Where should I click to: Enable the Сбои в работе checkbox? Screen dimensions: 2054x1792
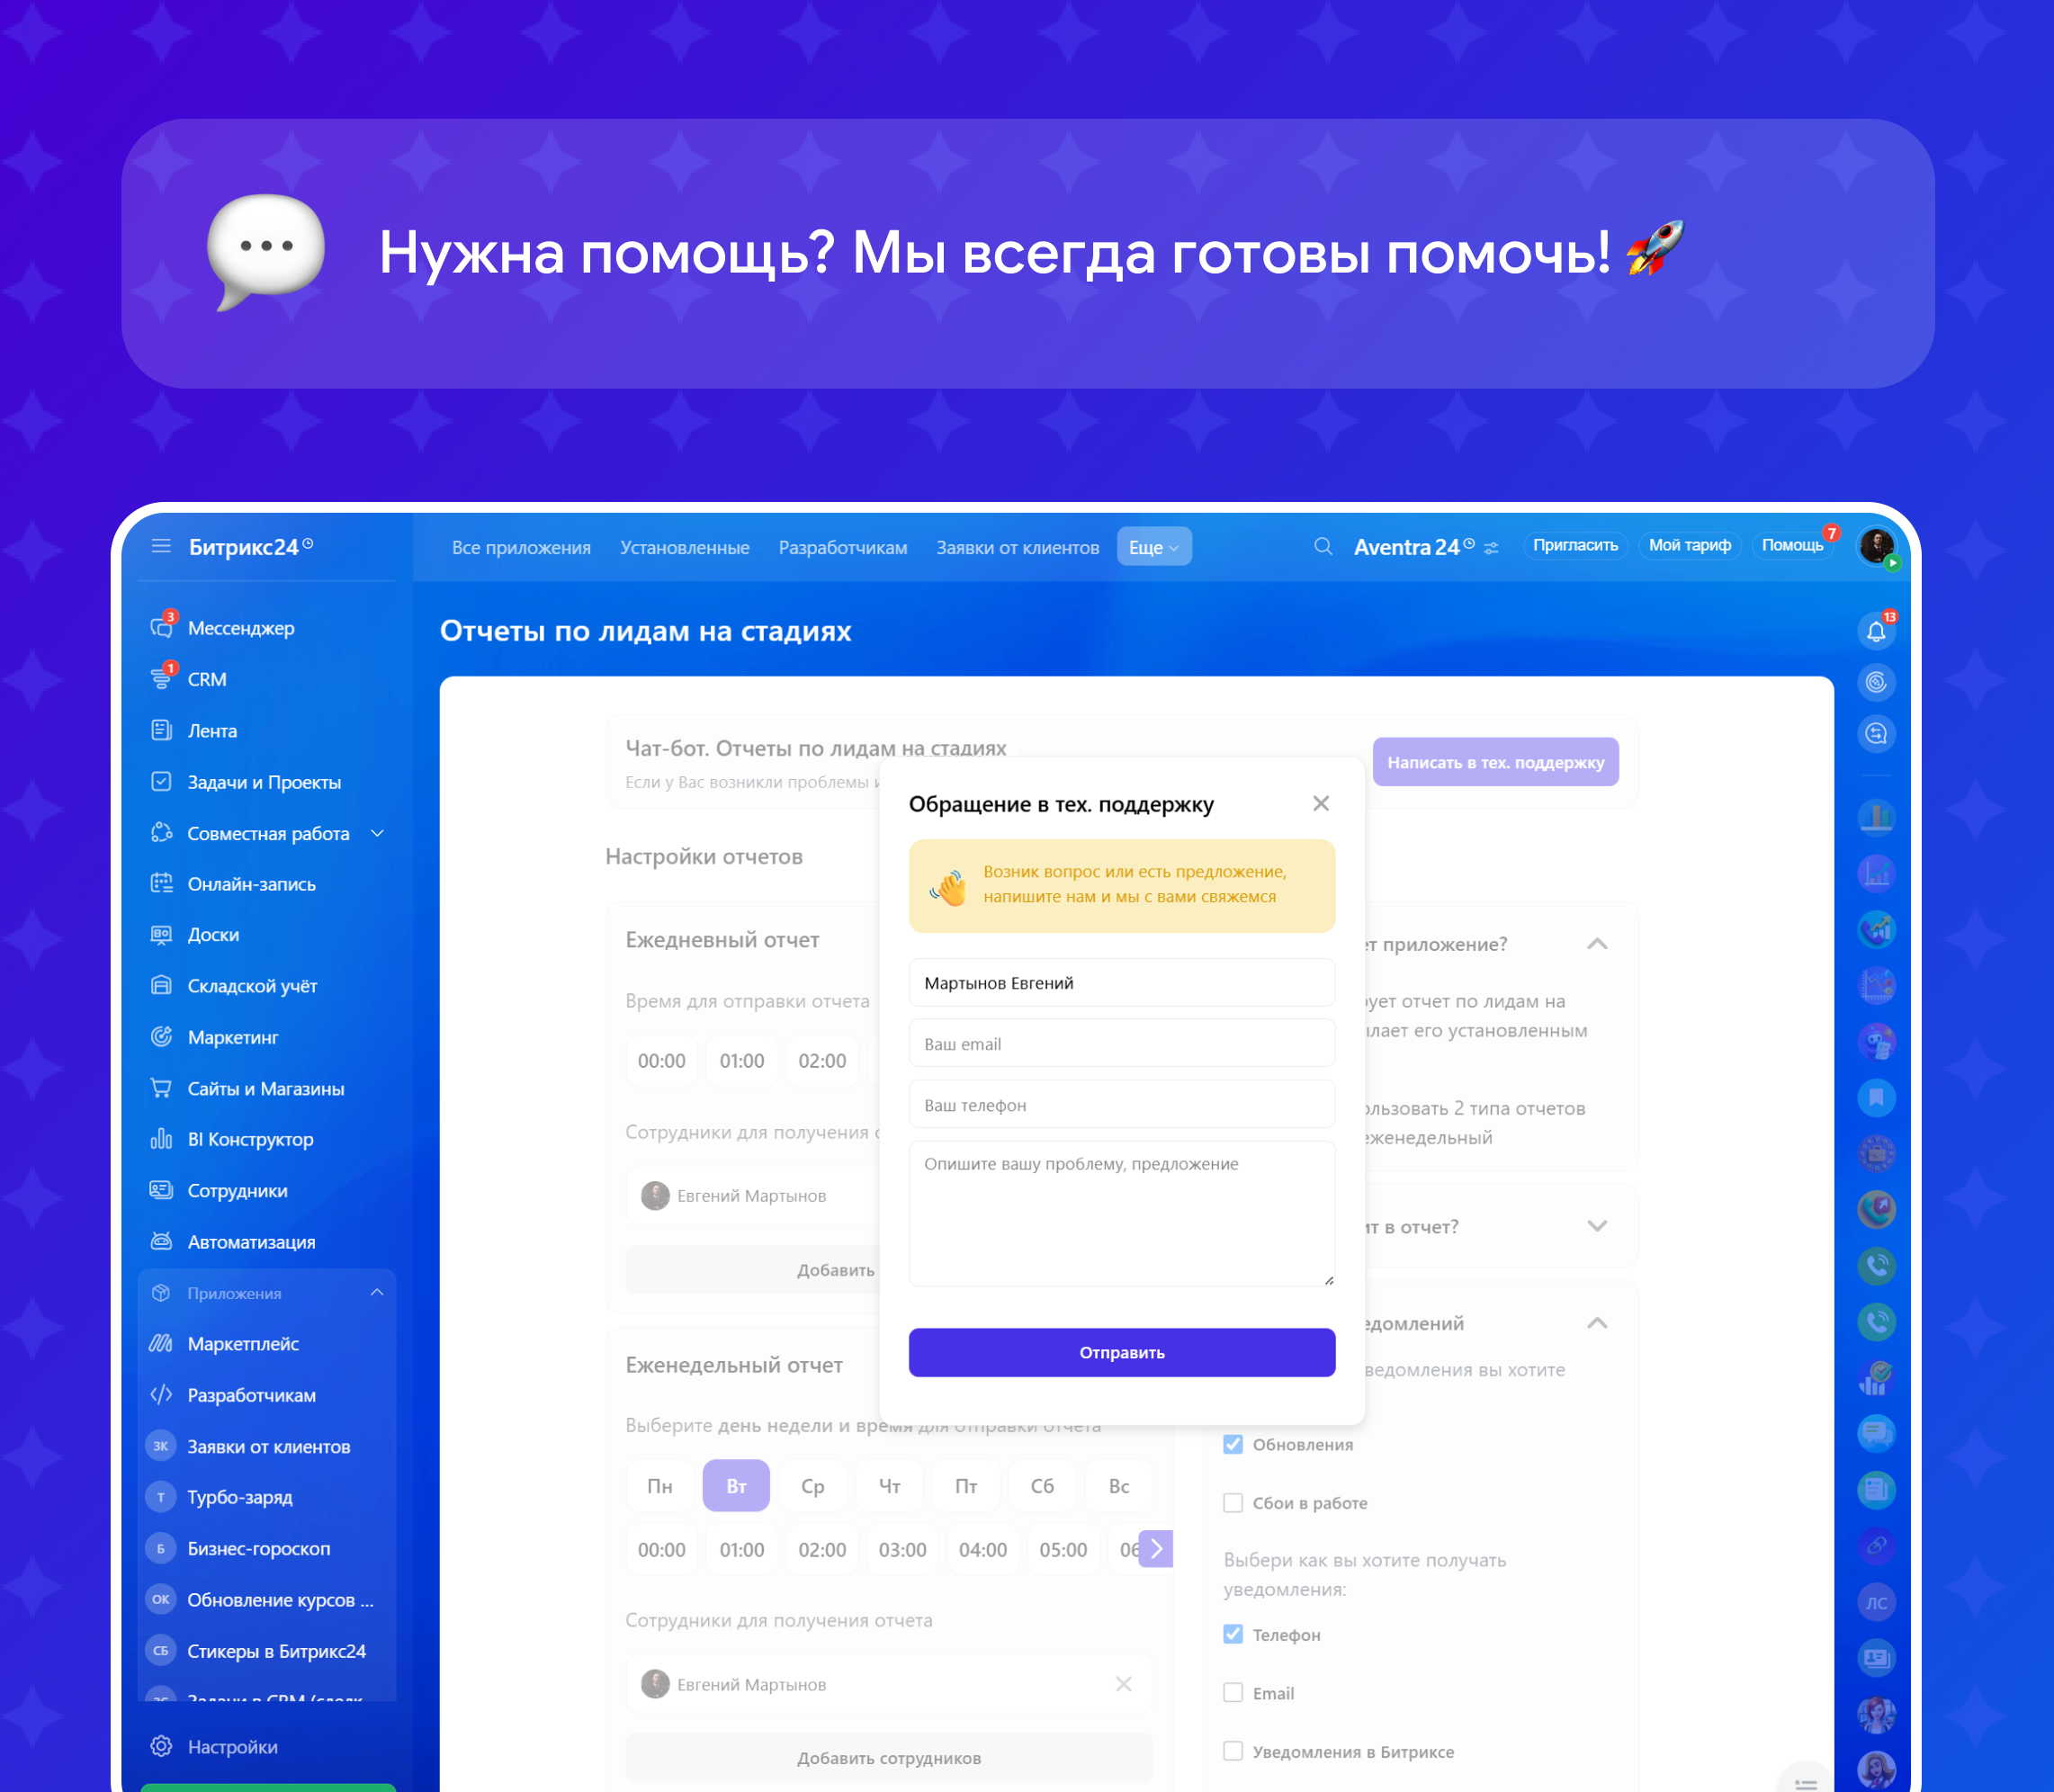tap(1233, 1503)
